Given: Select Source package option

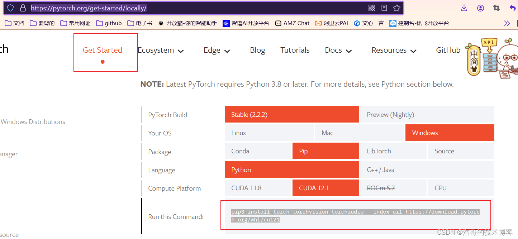Looking at the screenshot, I should pyautogui.click(x=461, y=151).
